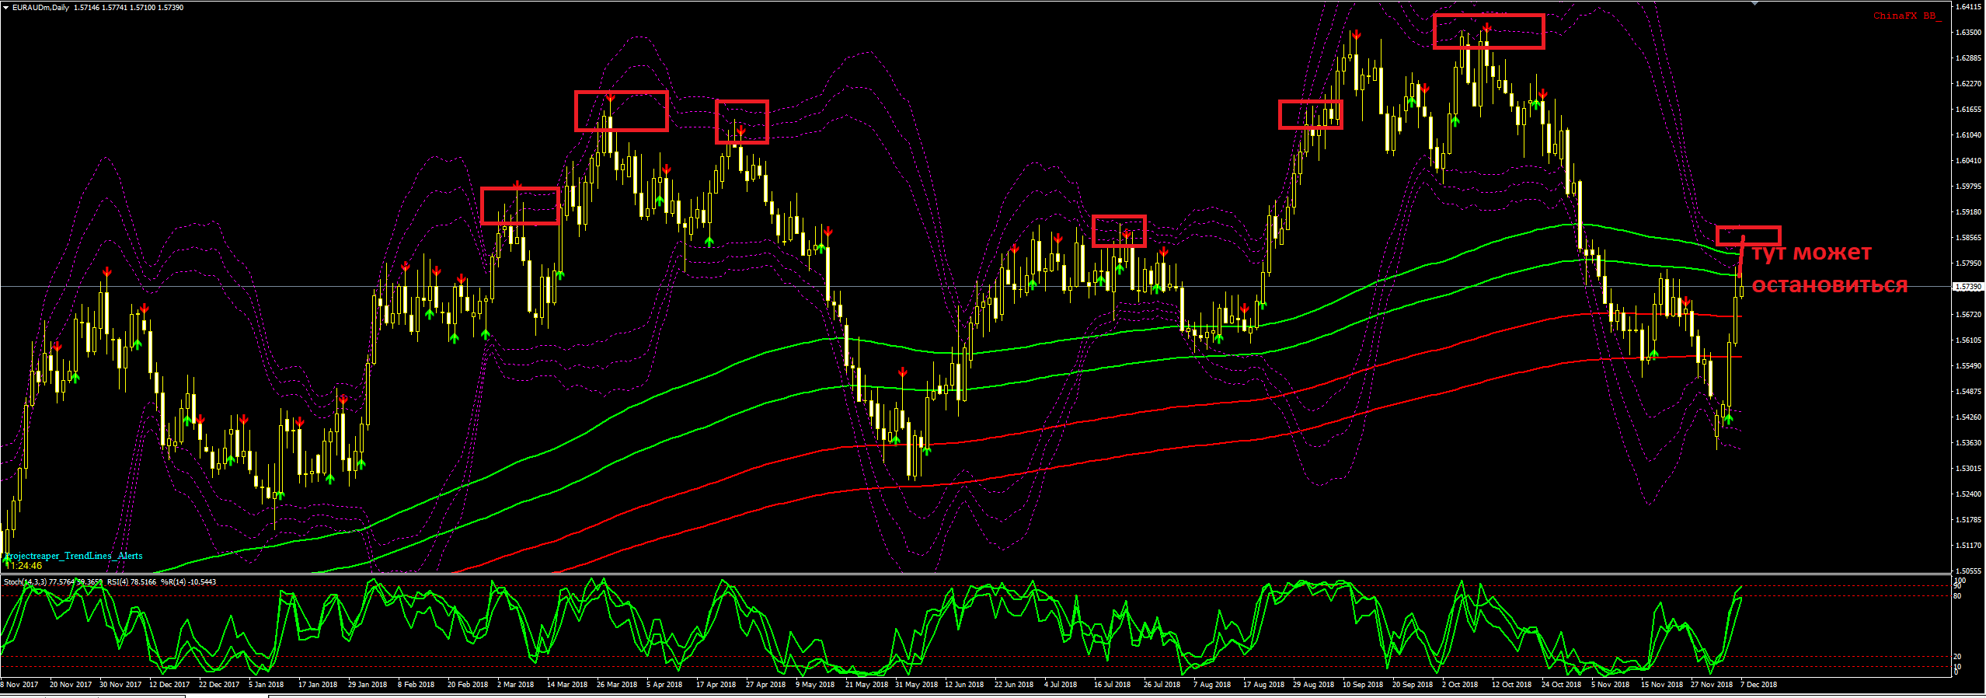Click the 7 Dec 2018 date label
Screen dimensions: 1986x698
coord(1758,685)
